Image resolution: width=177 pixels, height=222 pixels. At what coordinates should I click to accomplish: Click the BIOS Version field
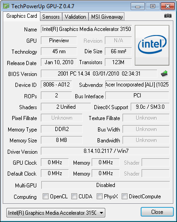(x=99, y=74)
